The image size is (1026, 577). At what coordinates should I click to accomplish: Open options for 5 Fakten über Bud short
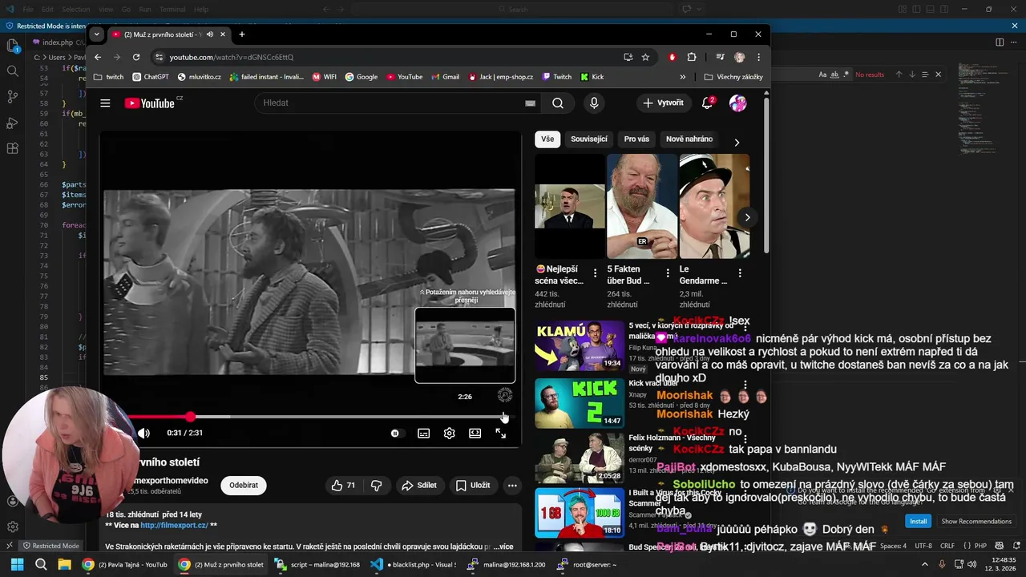click(667, 273)
